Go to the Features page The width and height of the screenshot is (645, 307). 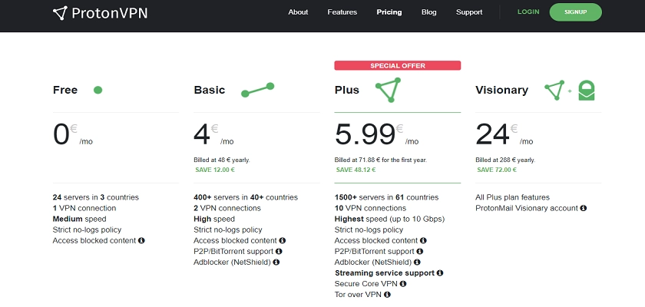coord(342,12)
